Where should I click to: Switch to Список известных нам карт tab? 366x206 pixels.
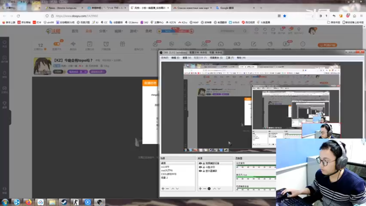pos(192,8)
